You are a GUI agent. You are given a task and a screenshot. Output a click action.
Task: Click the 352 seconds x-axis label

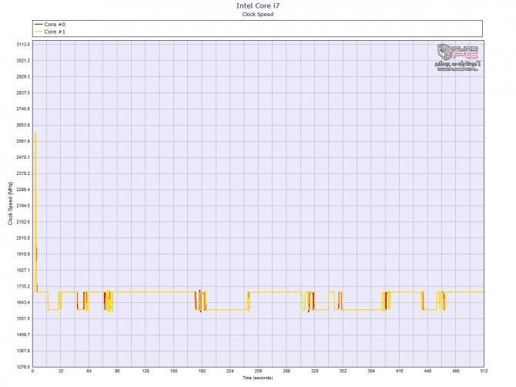[x=343, y=371]
